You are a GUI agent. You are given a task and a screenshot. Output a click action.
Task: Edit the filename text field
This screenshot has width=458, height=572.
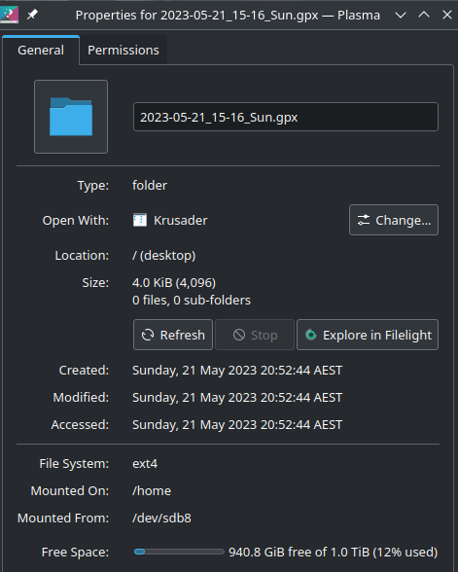(x=286, y=117)
